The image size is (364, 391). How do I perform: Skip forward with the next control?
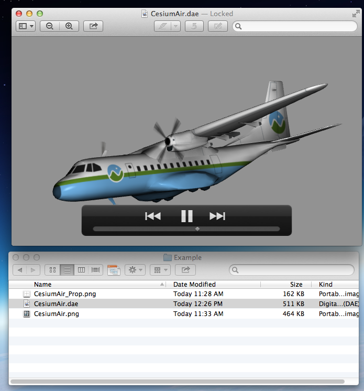pyautogui.click(x=217, y=216)
